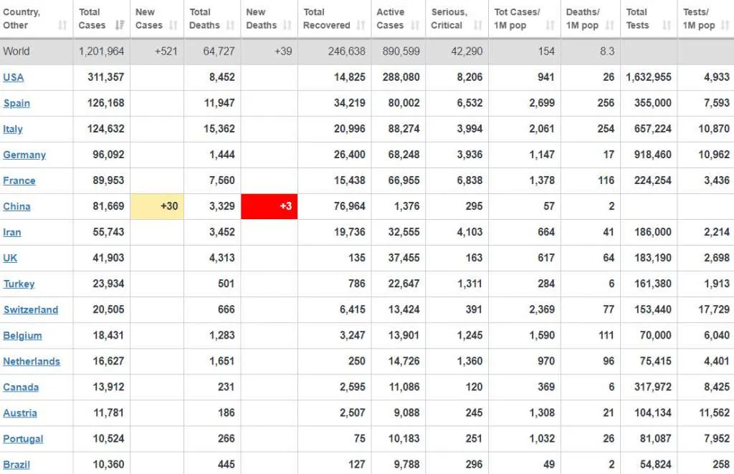This screenshot has height=474, width=734.
Task: Click sort icon in Country, Other header
Action: 62,25
